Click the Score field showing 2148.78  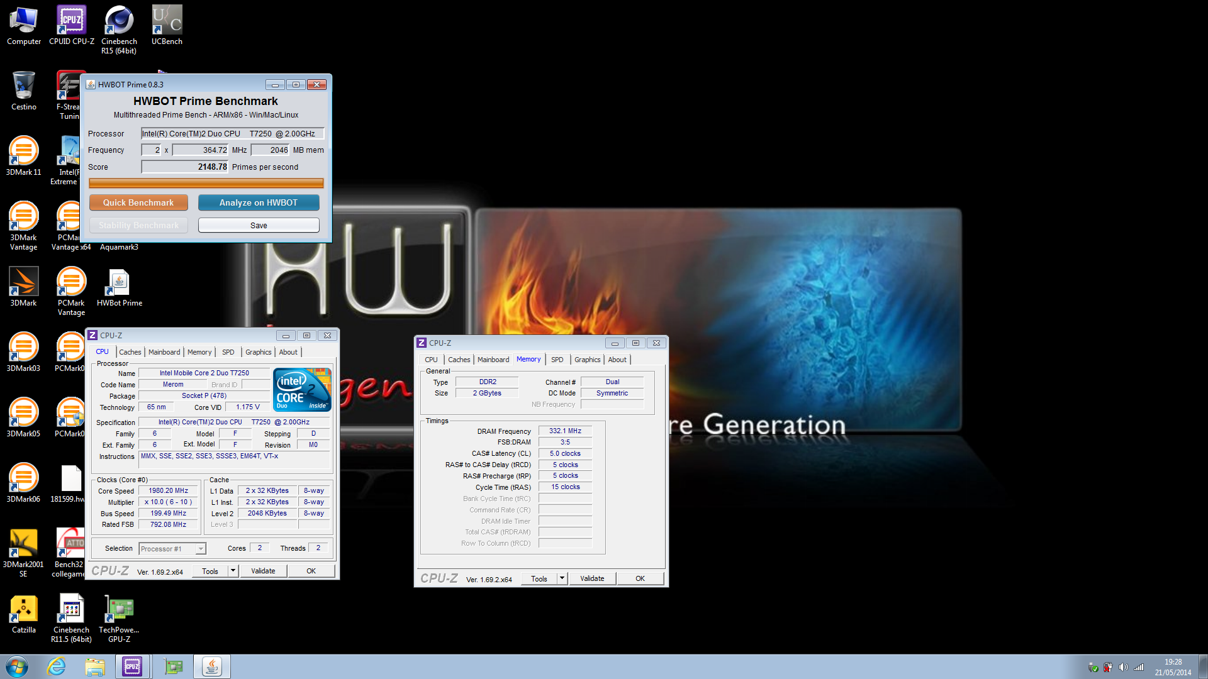coord(185,167)
